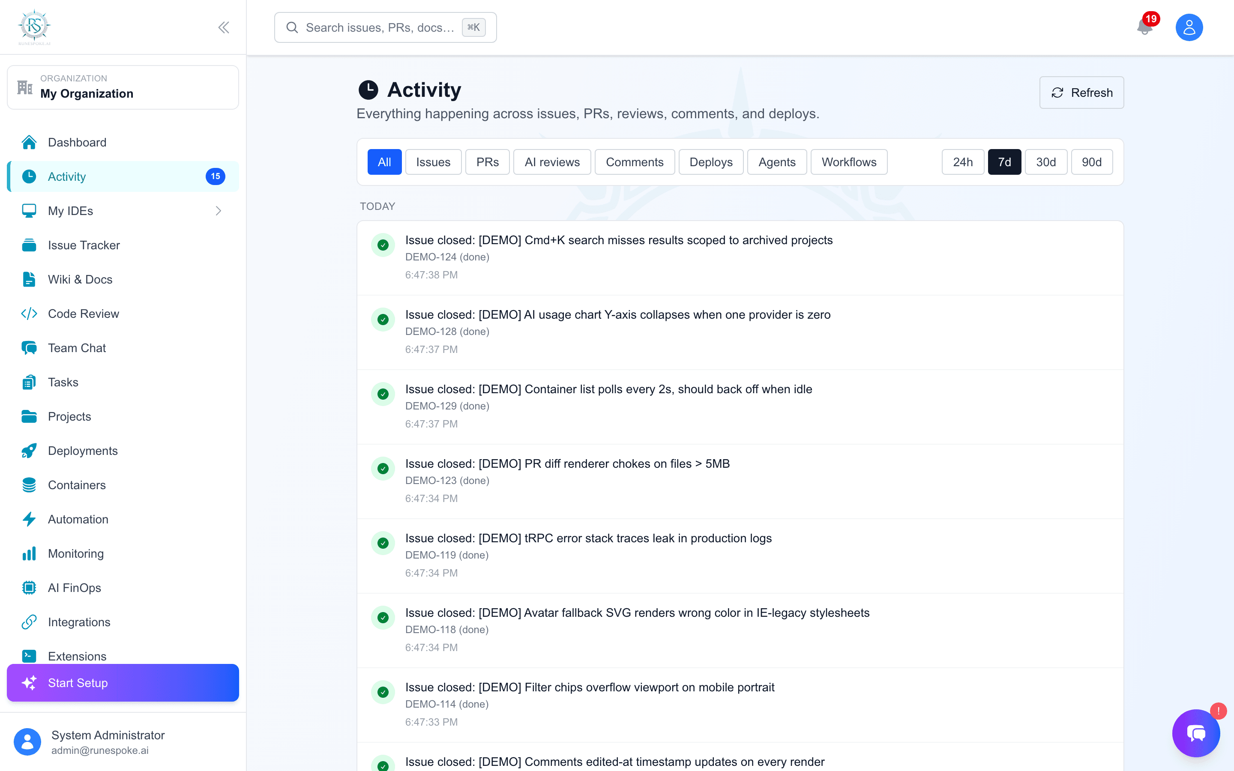Open the Filter chips overflow issue entry
The image size is (1234, 771).
click(740, 704)
